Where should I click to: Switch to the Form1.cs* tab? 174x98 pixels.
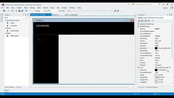coord(55,15)
